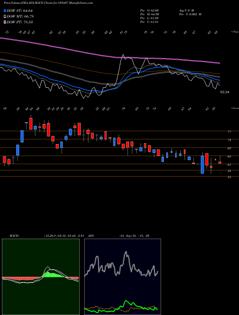The image size is (239, 315).
Task: Click the price axis label 58
Action: coord(229,171)
